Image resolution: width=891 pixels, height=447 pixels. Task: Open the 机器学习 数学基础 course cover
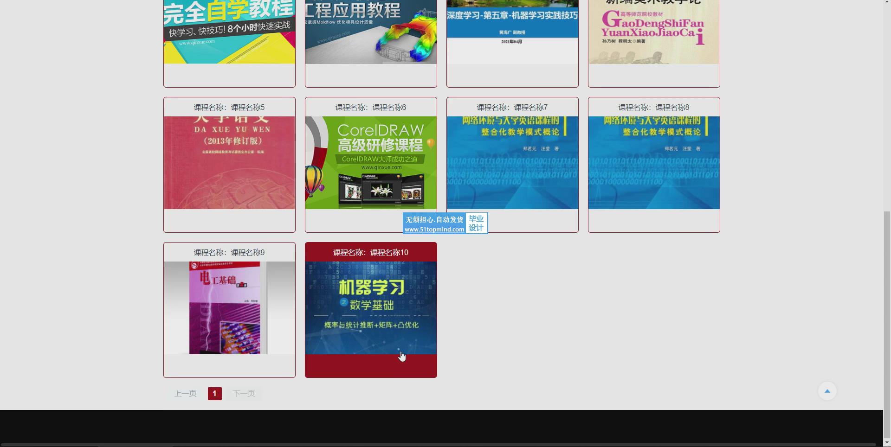(371, 307)
